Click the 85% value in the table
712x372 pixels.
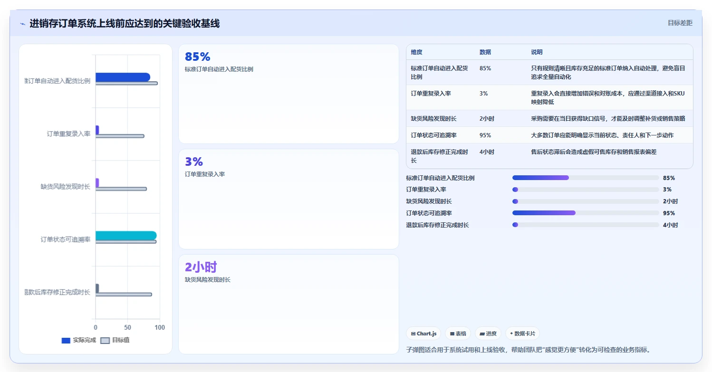click(x=485, y=68)
